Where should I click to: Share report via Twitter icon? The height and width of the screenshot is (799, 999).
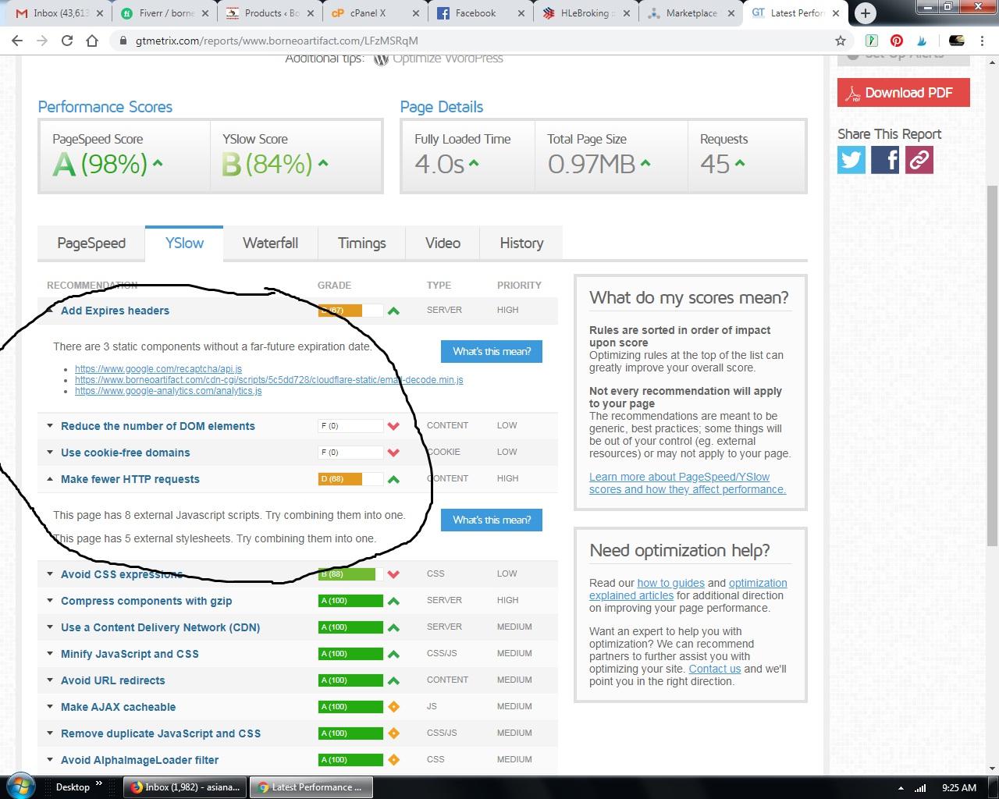pyautogui.click(x=851, y=160)
